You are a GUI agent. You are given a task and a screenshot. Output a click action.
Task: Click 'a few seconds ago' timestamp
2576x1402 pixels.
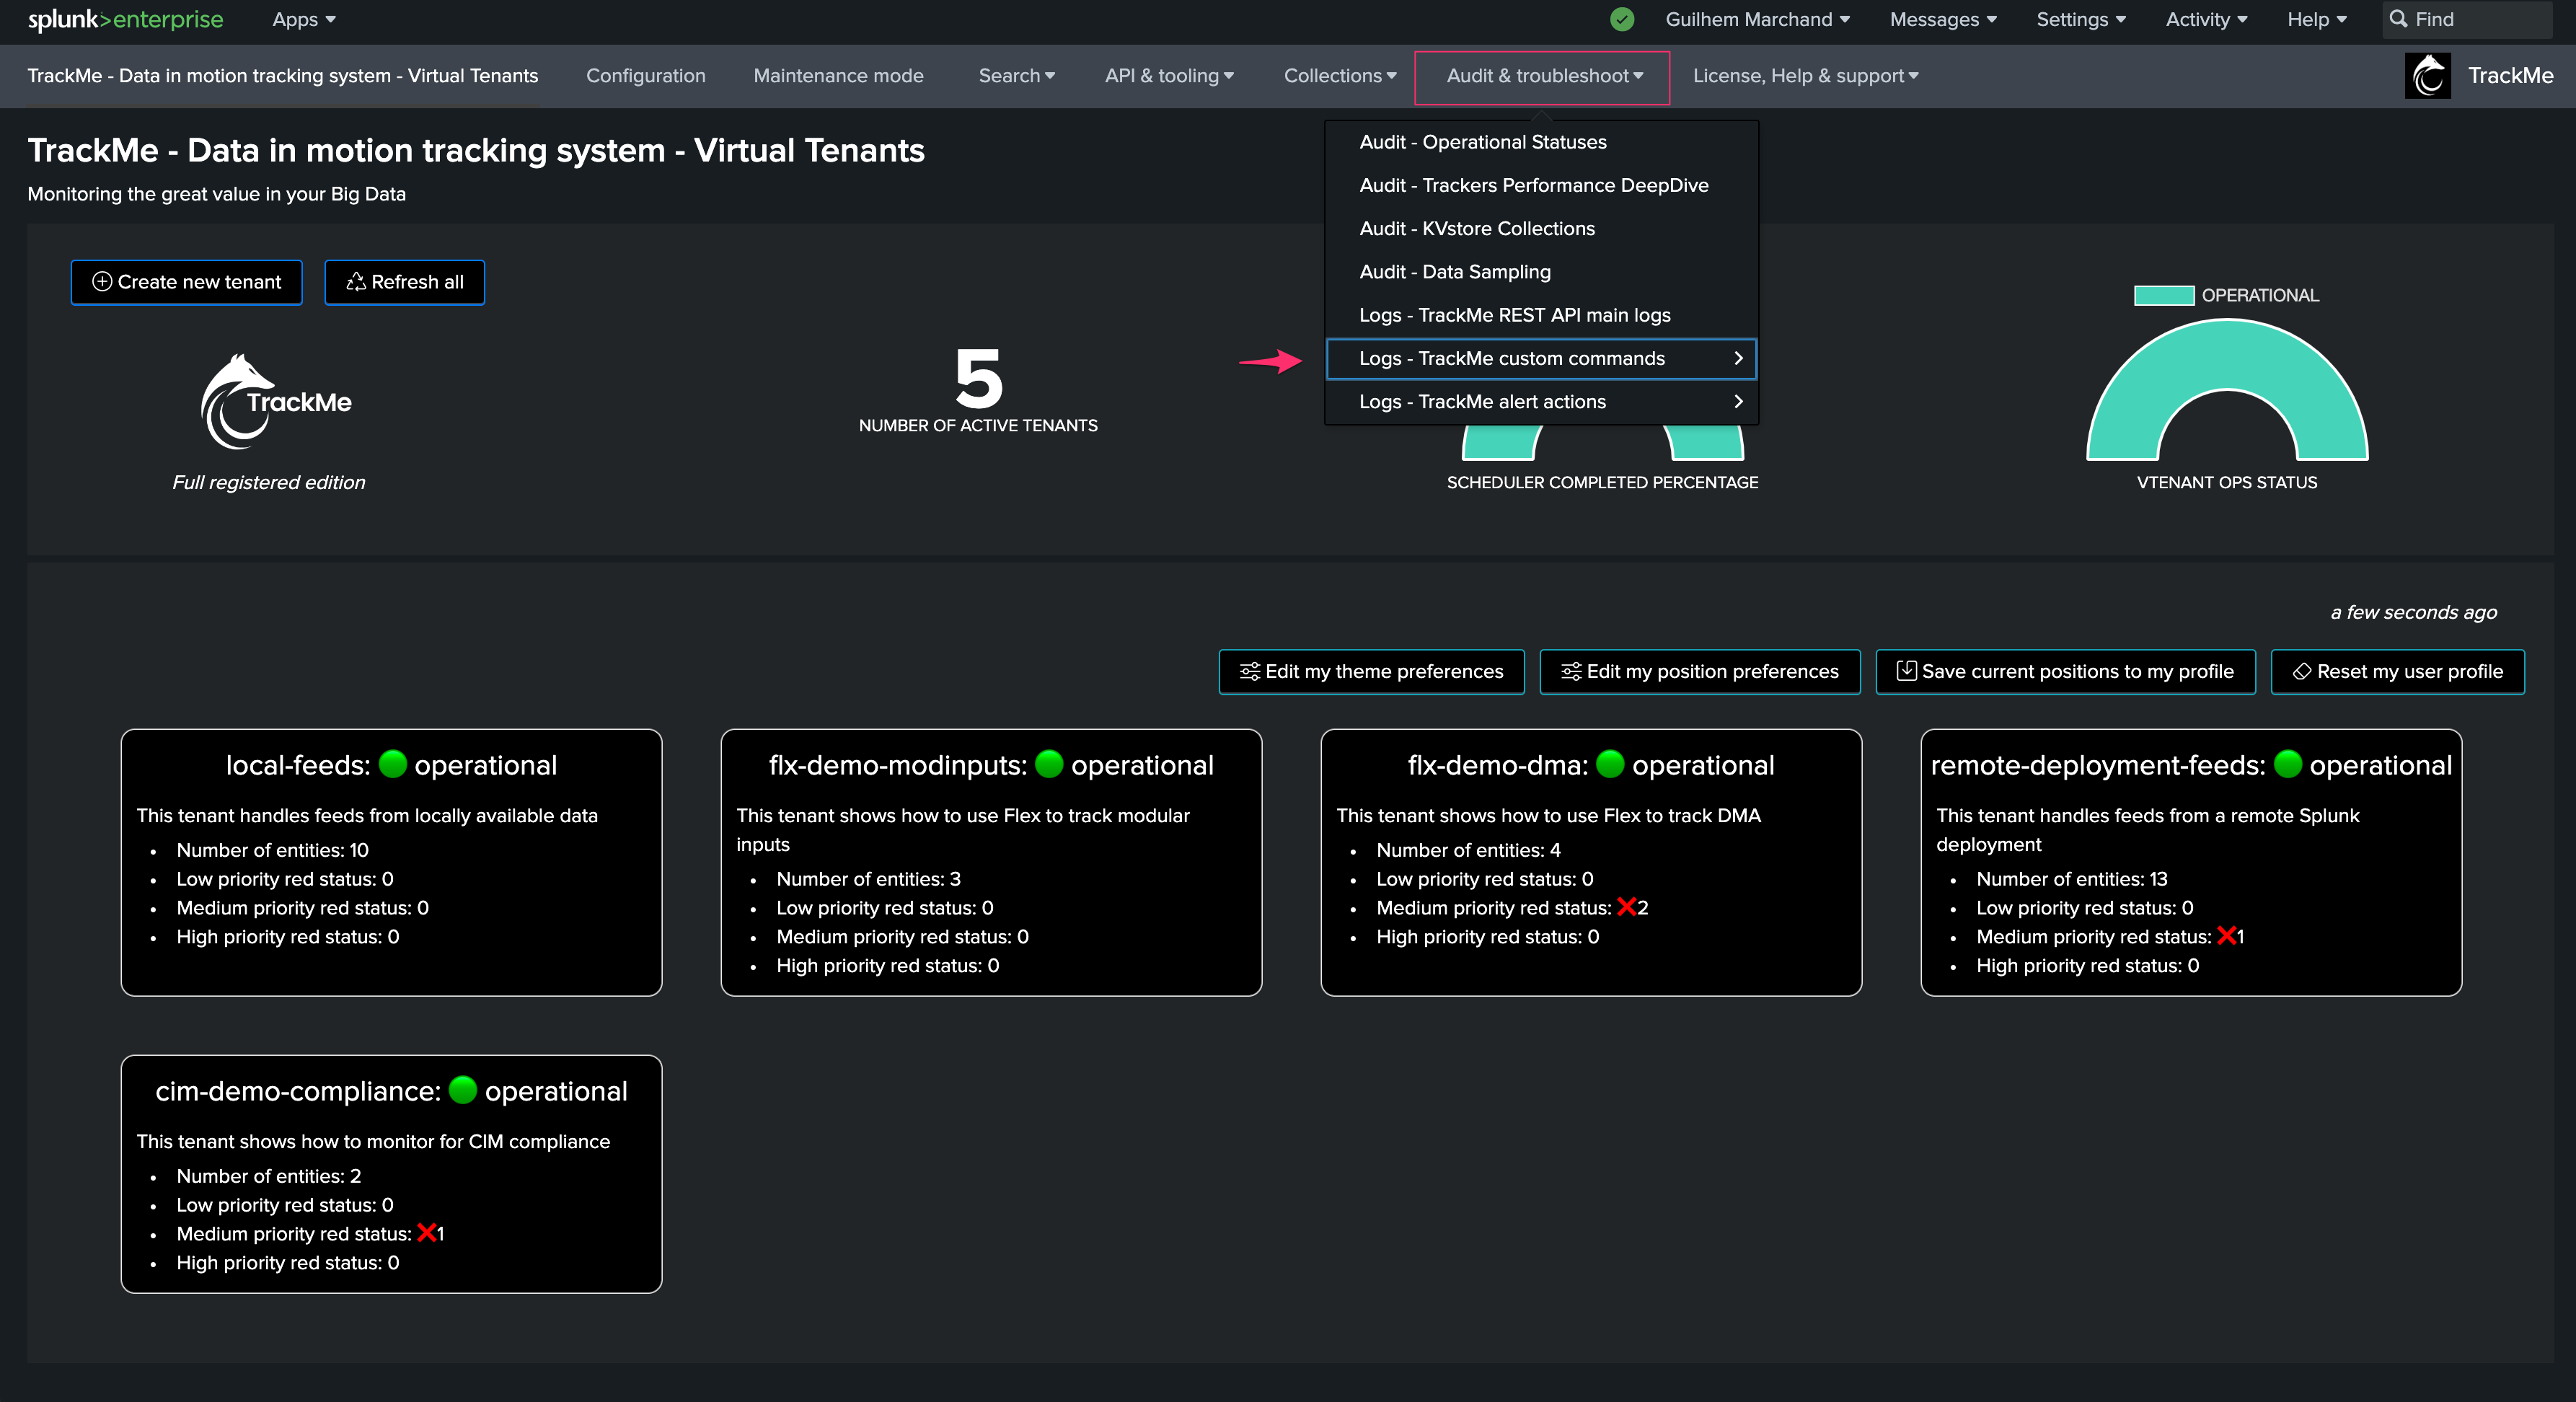click(2413, 612)
